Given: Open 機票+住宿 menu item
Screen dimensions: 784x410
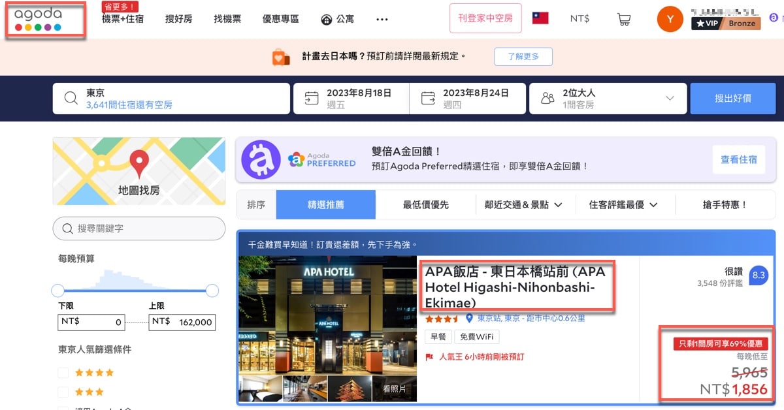Looking at the screenshot, I should 123,19.
